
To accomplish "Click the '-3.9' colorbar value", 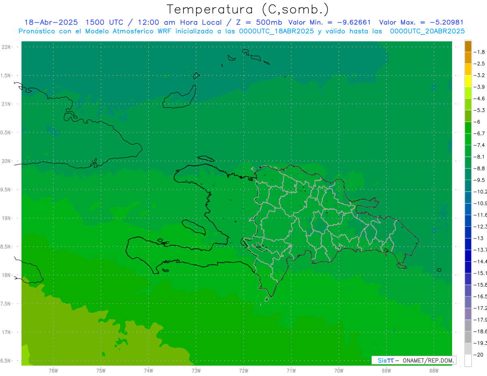I will pos(479,87).
